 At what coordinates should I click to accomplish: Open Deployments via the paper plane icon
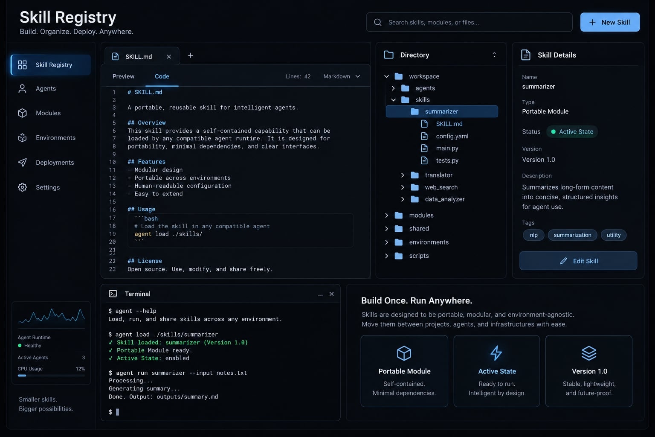tap(22, 163)
